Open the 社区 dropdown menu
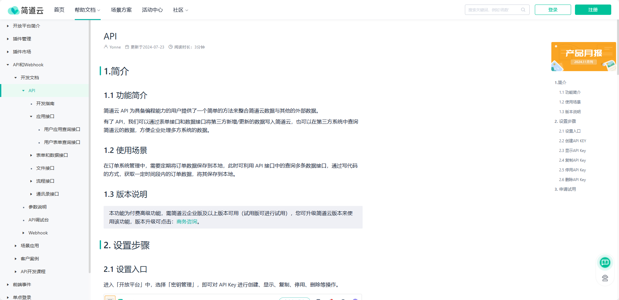 pos(180,10)
